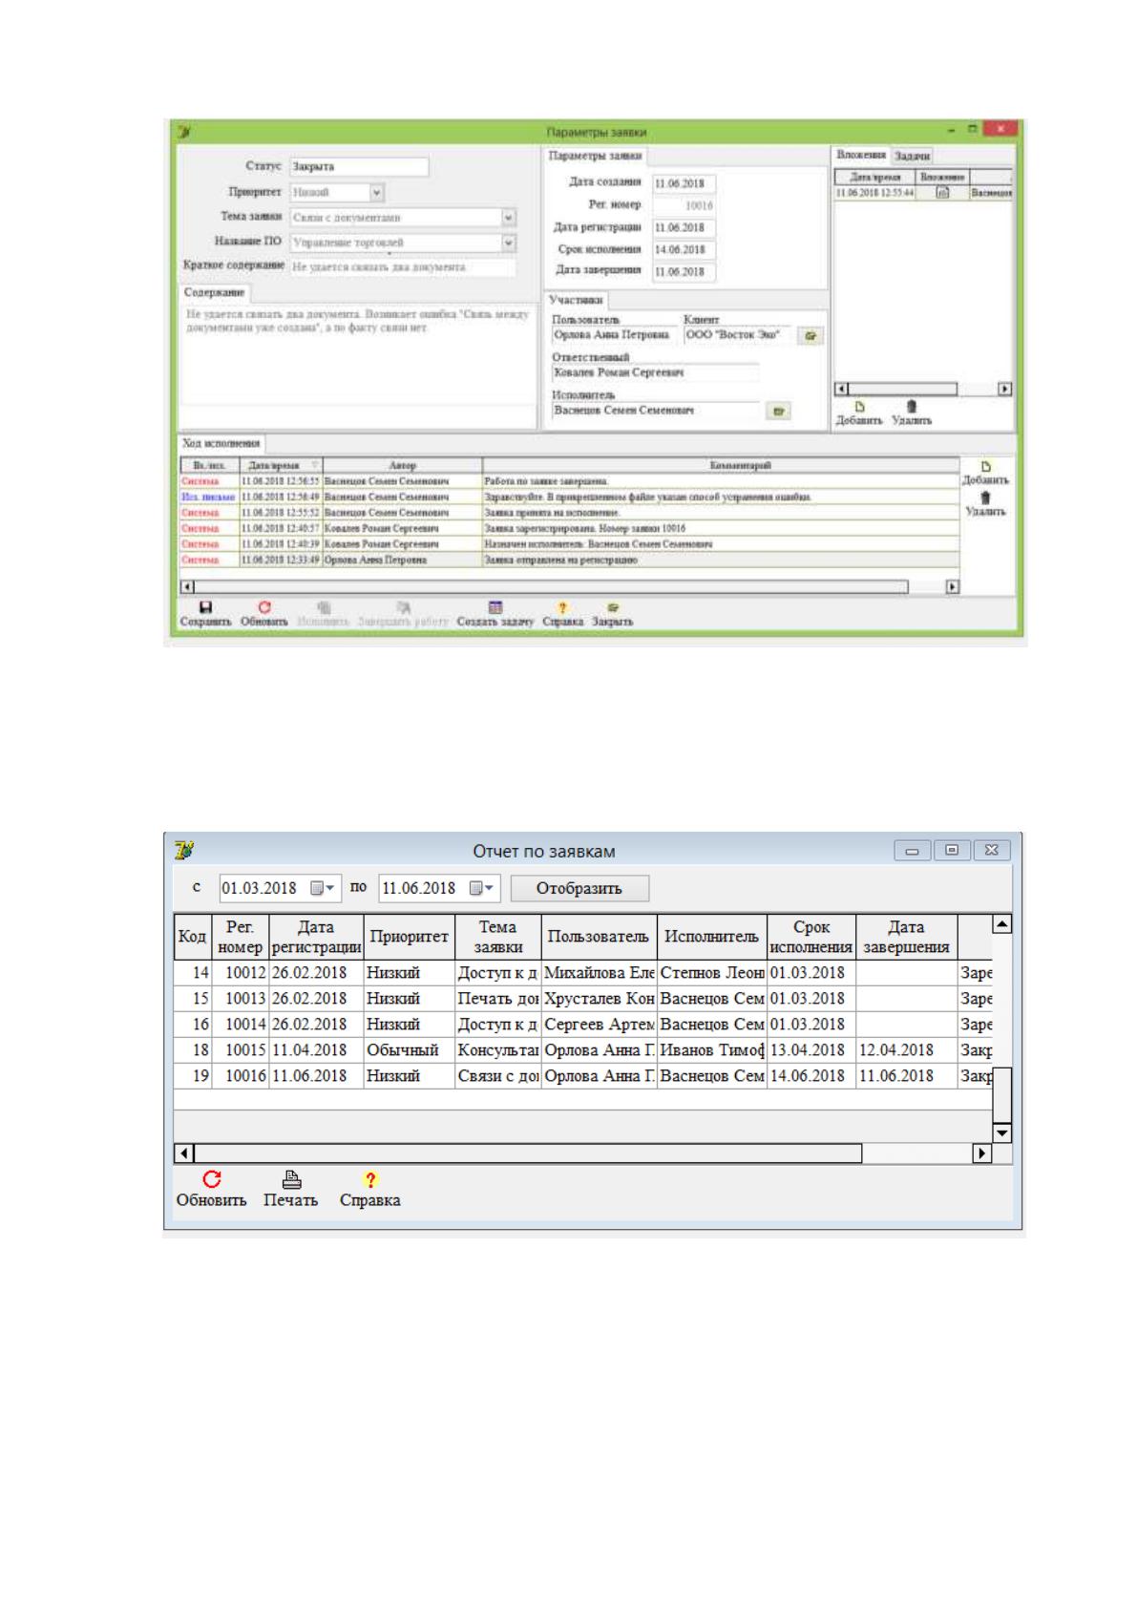Open the browse button beside Клиент field
Image resolution: width=1137 pixels, height=1608 pixels.
[x=811, y=336]
